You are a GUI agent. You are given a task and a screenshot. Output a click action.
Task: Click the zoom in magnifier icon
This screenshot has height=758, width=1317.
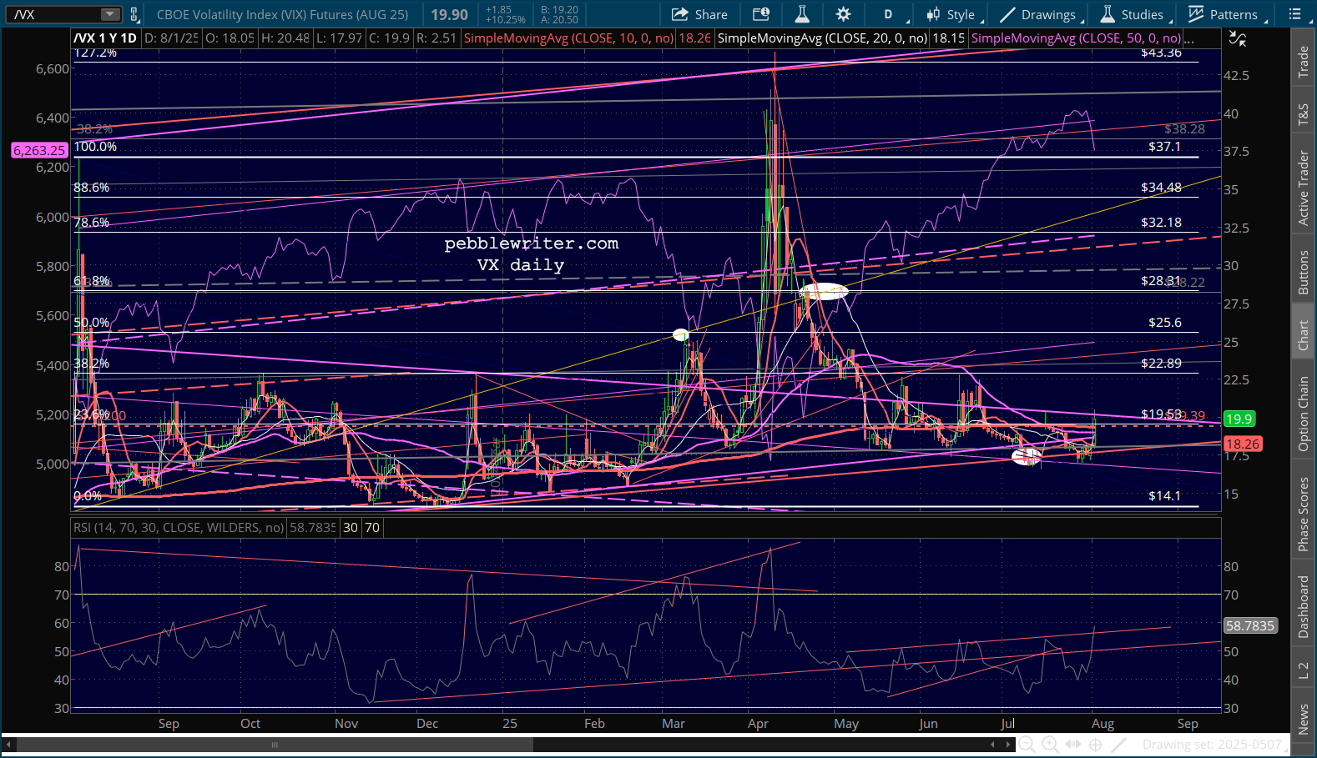coord(1050,745)
